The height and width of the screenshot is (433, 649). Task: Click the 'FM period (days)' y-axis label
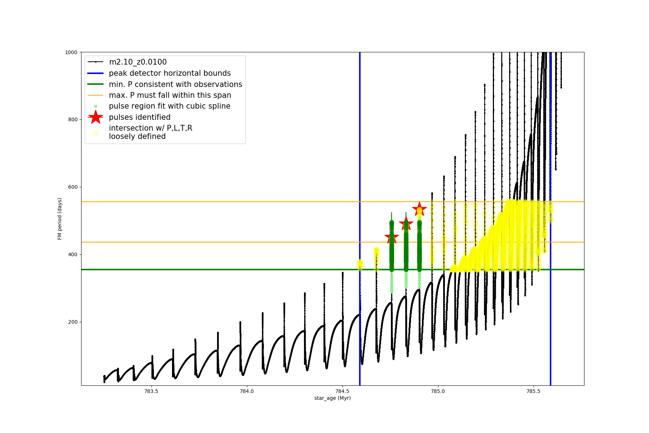[x=60, y=219]
